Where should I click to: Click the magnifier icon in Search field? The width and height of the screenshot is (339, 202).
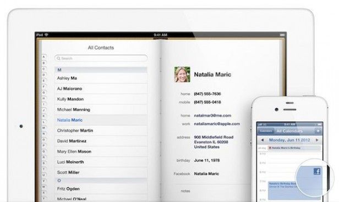click(x=58, y=58)
